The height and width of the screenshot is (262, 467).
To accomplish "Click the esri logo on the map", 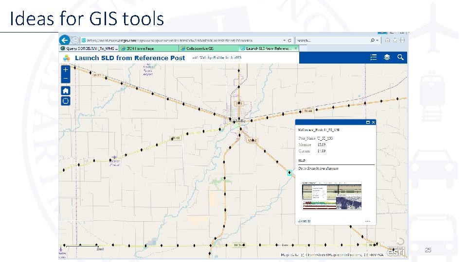I will [x=396, y=252].
